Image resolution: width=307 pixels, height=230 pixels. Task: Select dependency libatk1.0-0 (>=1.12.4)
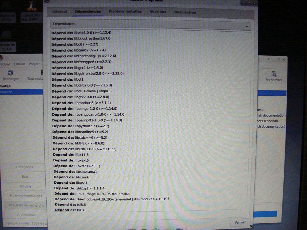click(x=81, y=33)
